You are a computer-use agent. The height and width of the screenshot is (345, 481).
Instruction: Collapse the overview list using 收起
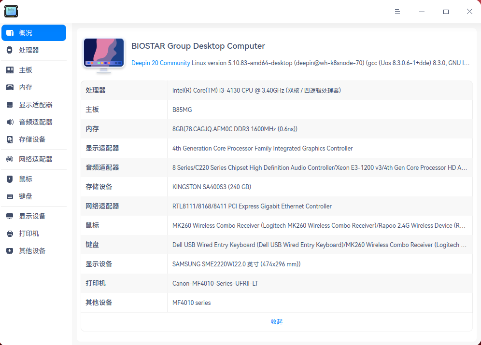(x=277, y=321)
